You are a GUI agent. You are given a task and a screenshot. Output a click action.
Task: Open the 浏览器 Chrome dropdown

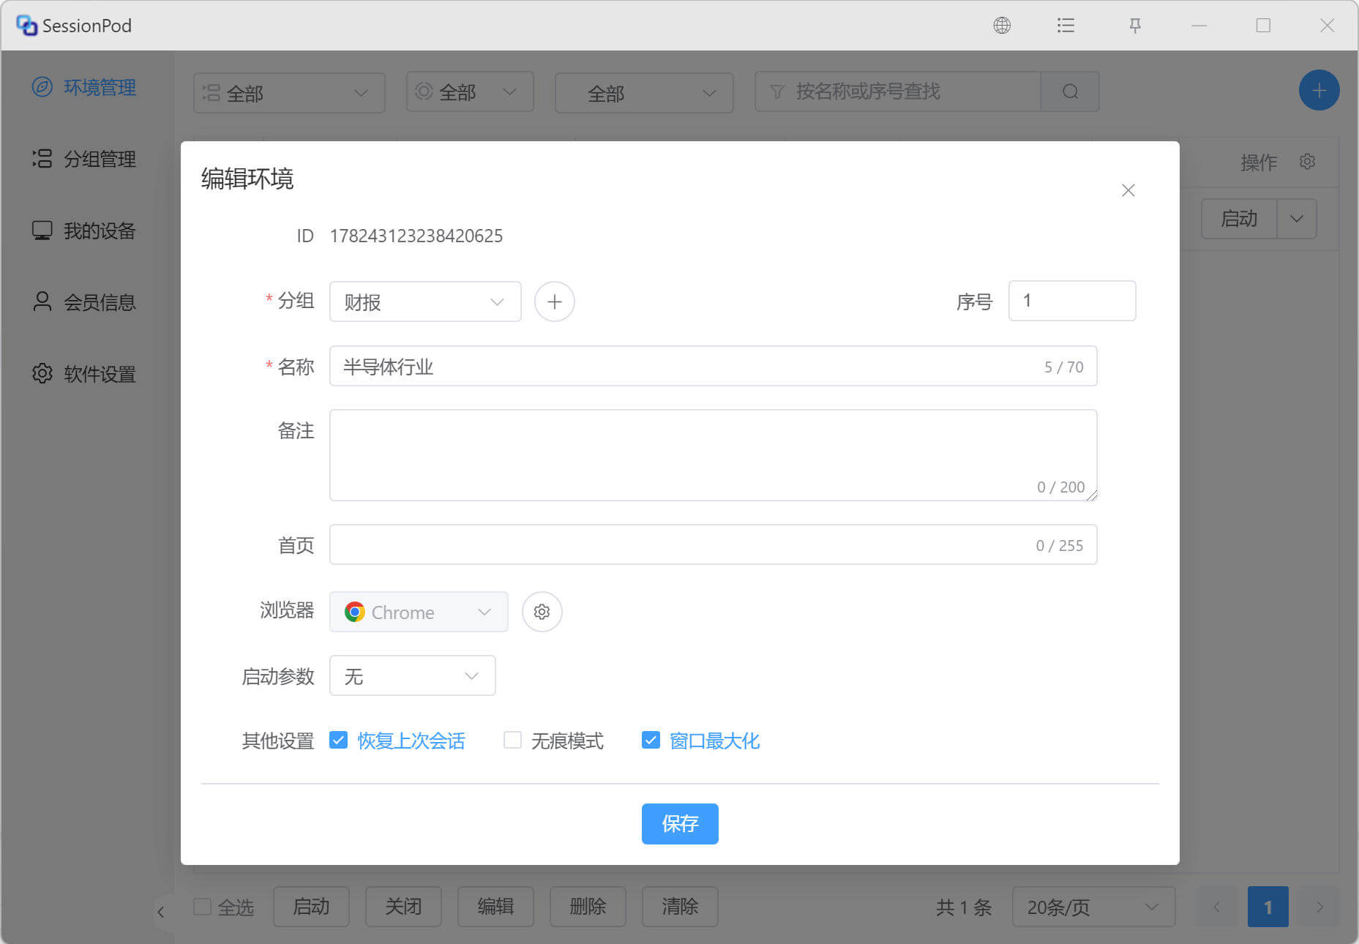419,612
